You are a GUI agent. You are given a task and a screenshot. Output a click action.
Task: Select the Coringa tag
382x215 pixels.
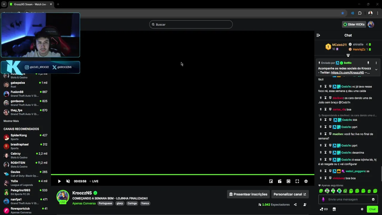point(132,203)
